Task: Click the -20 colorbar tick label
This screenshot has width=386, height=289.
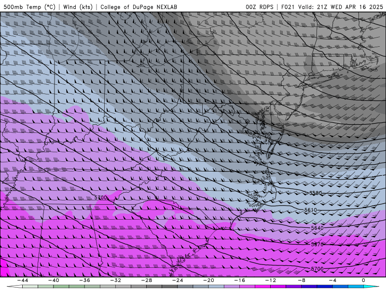Action: click(x=209, y=280)
